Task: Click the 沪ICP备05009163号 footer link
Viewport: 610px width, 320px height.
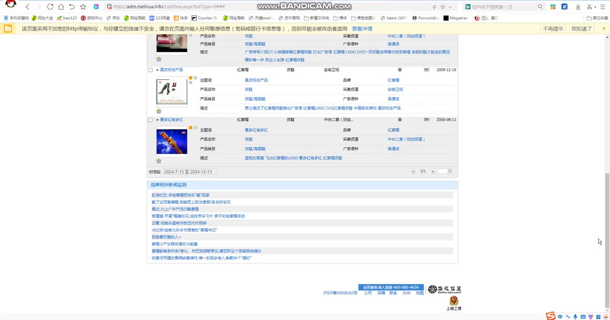Action: tap(340, 293)
